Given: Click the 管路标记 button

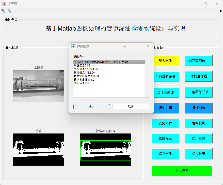Looking at the screenshot, I should click(x=165, y=138).
